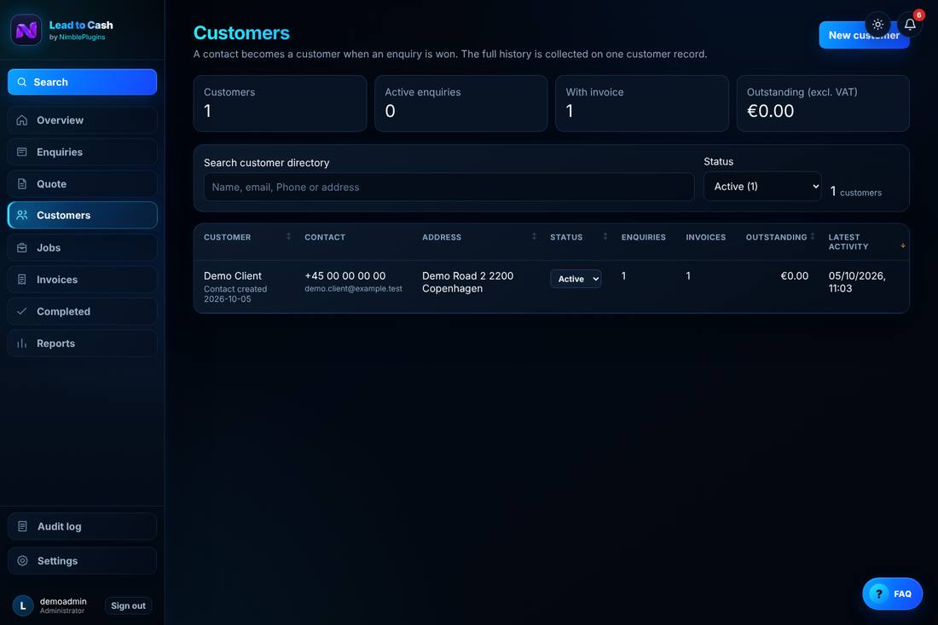The width and height of the screenshot is (938, 625).
Task: Click the Invoices receipt icon
Action: 21,280
